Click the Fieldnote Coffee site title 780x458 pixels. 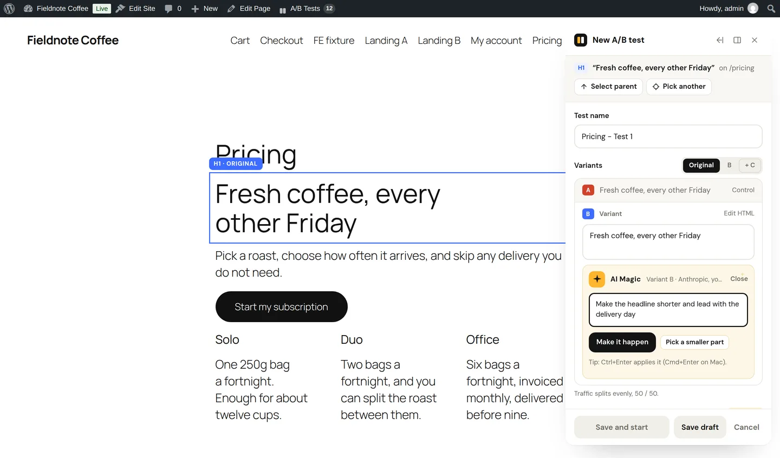pos(73,40)
